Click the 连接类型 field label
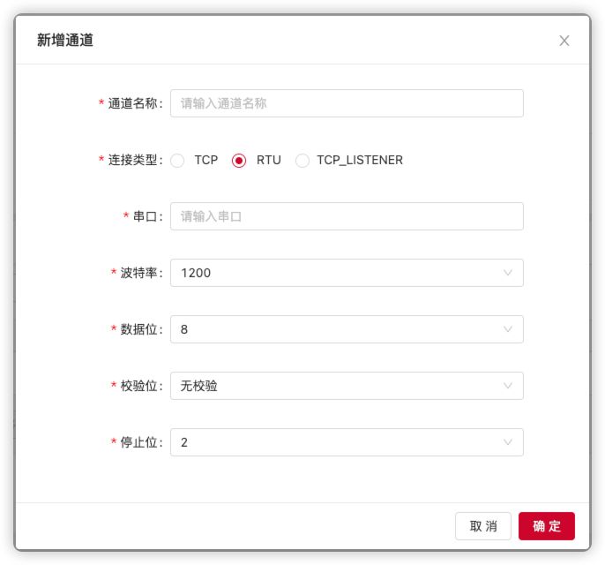The width and height of the screenshot is (605, 565). coord(135,161)
